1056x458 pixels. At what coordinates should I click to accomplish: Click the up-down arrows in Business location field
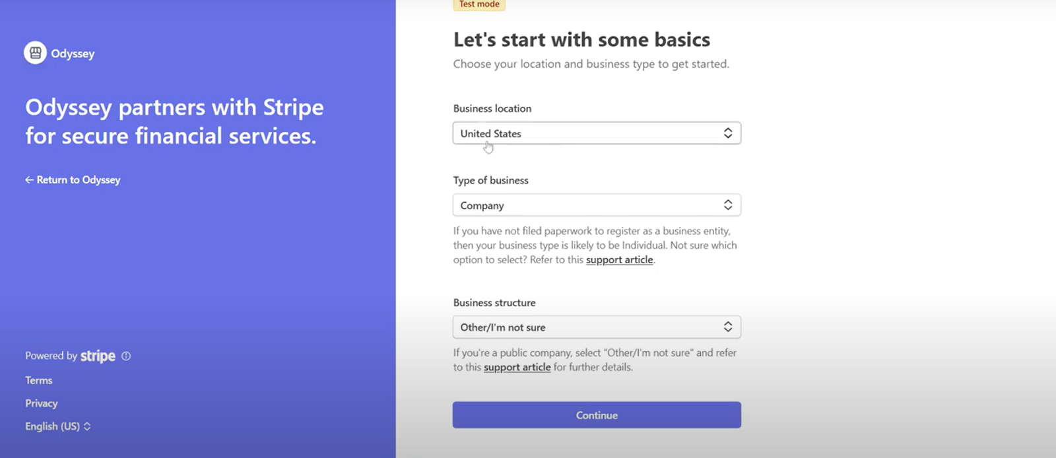pyautogui.click(x=727, y=133)
